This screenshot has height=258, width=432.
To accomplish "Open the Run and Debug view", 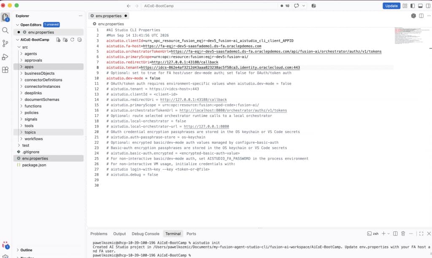I will pyautogui.click(x=5, y=57).
